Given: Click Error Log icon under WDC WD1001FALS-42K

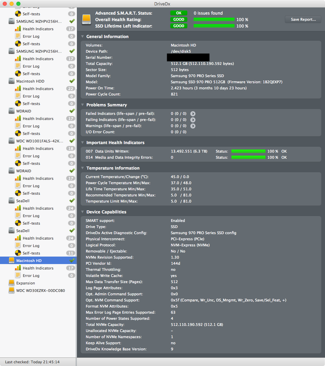Looking at the screenshot, I should coord(18,156).
